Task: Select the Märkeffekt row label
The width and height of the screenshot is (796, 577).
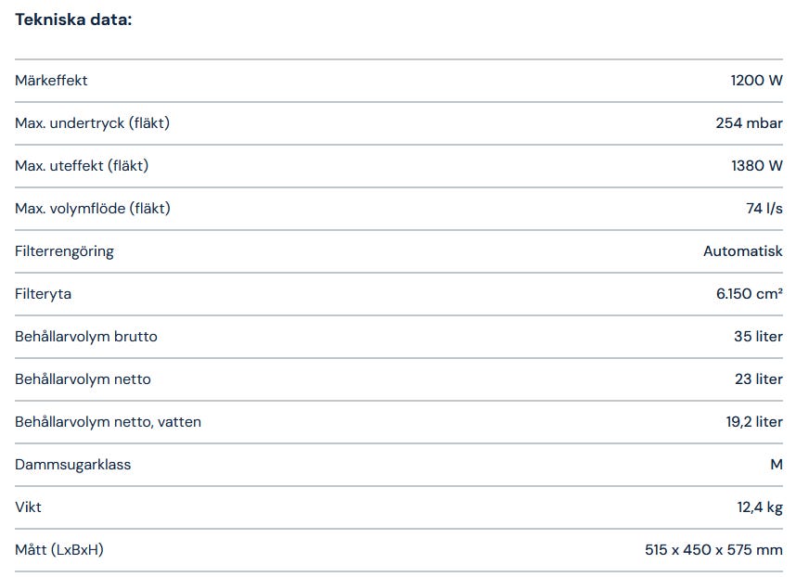Action: click(51, 81)
